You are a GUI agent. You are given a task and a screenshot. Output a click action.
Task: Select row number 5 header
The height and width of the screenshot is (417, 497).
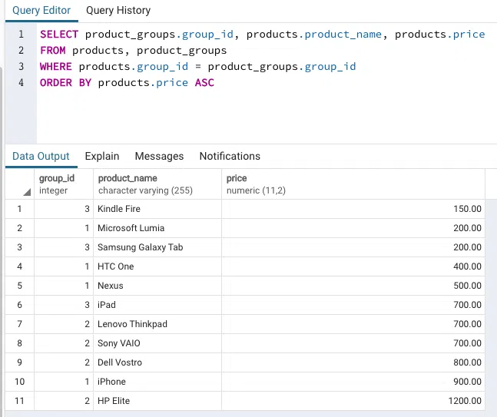pyautogui.click(x=20, y=286)
